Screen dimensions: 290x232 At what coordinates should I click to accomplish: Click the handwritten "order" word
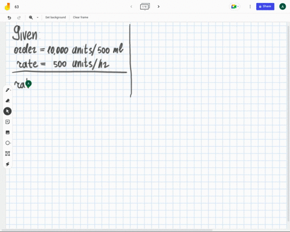pos(25,48)
